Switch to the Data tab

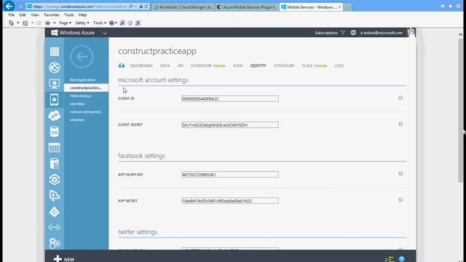(165, 65)
